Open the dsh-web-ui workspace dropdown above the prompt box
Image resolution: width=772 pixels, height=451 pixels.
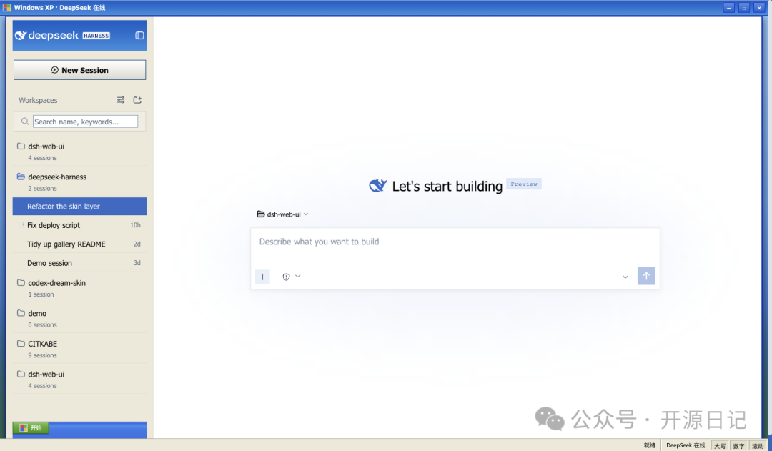pyautogui.click(x=282, y=214)
